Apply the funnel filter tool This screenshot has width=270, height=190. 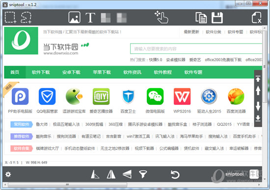143,174
